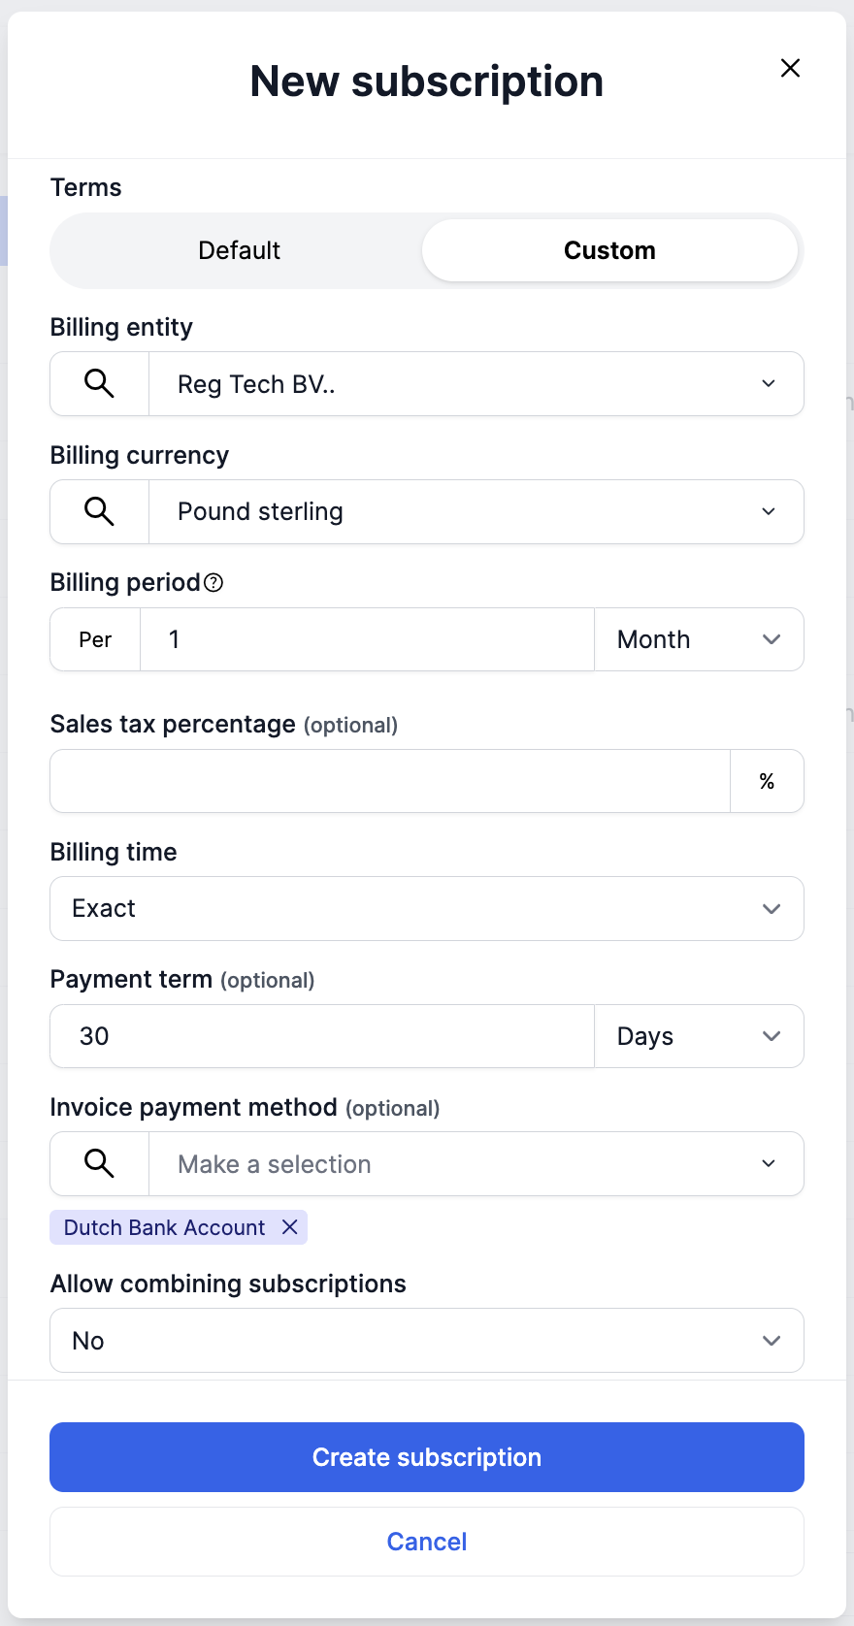854x1626 pixels.
Task: Click the Payment term number field
Action: point(322,1036)
